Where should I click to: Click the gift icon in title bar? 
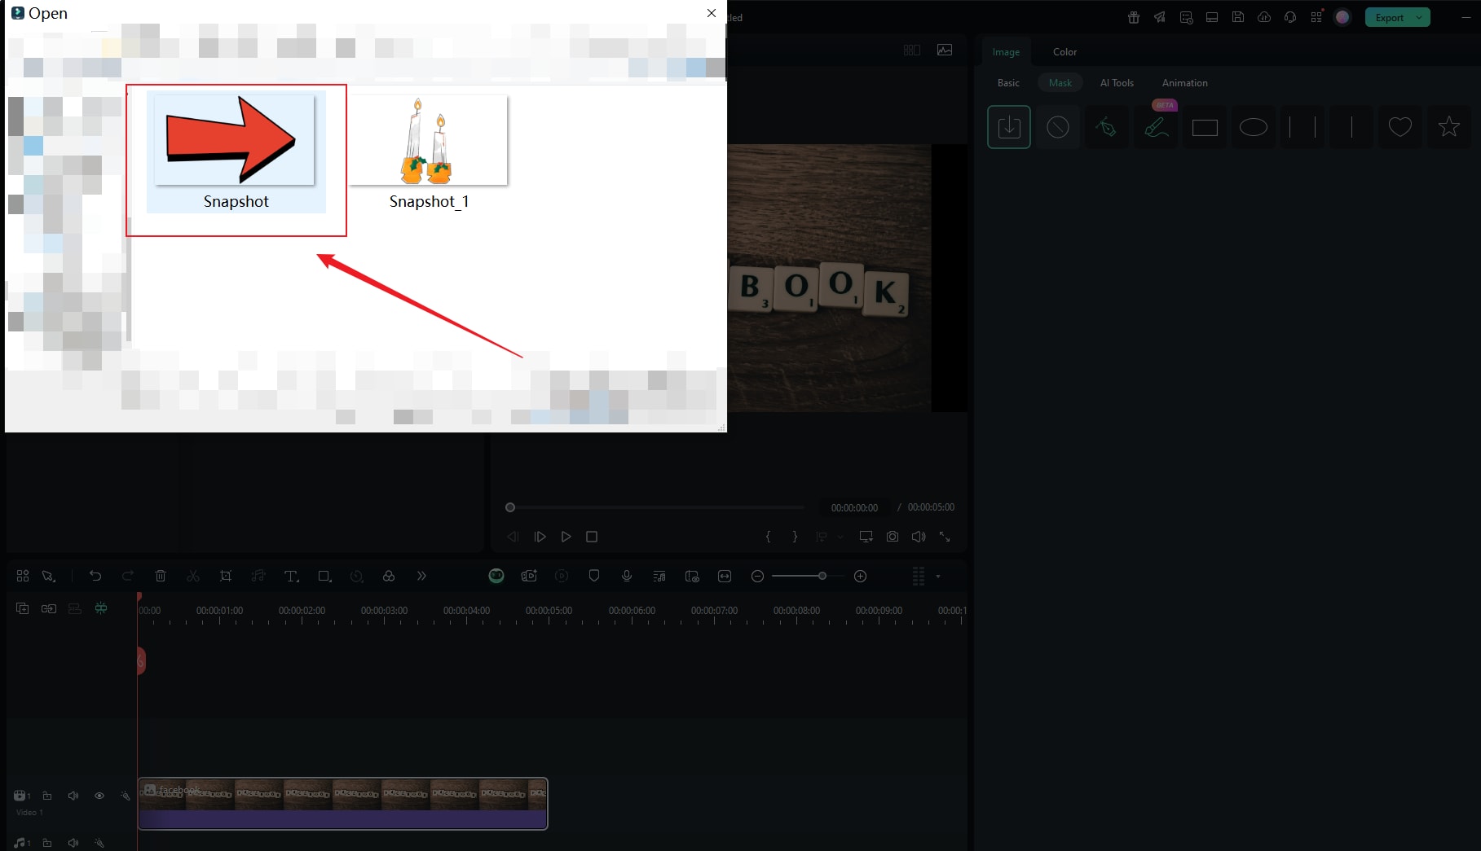1134,17
